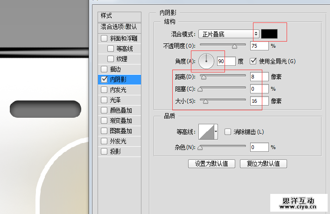Viewport: 330px width, 214px height.
Task: Click the 阻塞 choke slider handle
Action: pos(200,90)
